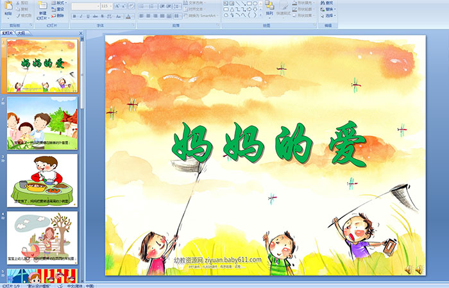
Task: Click Convert to SmartArt
Action: (201, 15)
